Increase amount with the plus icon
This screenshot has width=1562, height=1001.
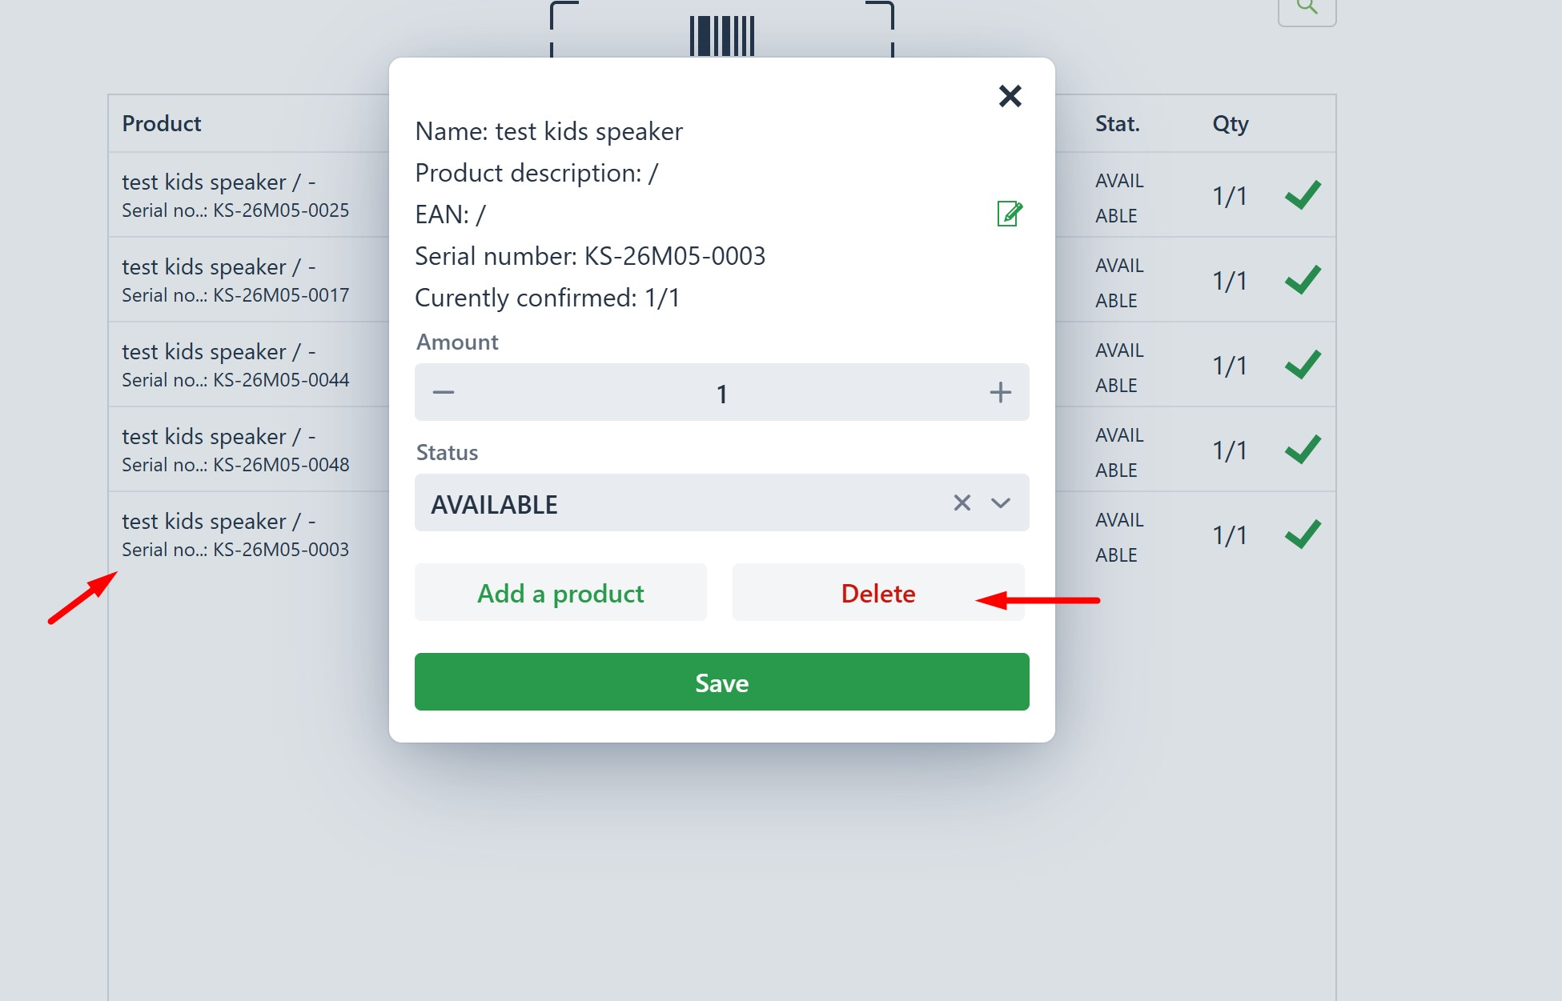(x=1001, y=392)
